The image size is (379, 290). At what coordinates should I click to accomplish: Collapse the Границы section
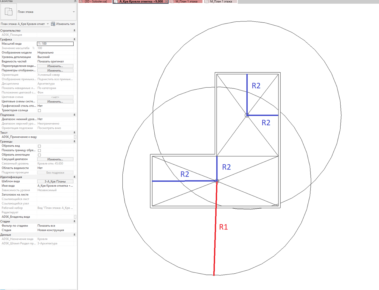(74, 141)
